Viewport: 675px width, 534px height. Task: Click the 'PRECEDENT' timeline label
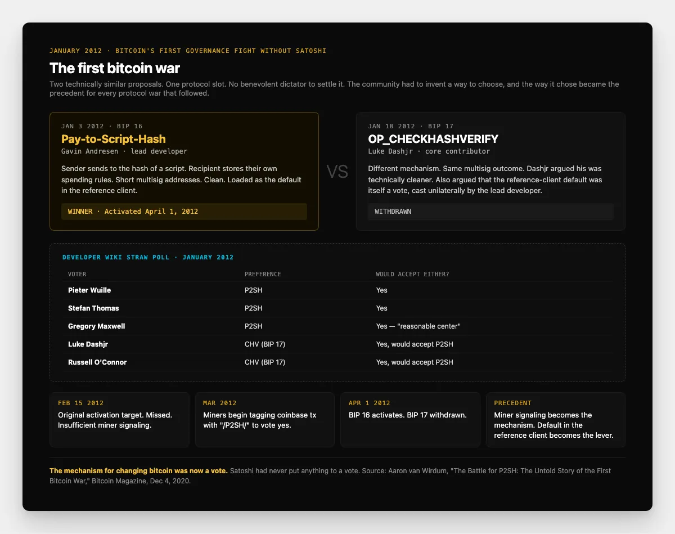[514, 403]
